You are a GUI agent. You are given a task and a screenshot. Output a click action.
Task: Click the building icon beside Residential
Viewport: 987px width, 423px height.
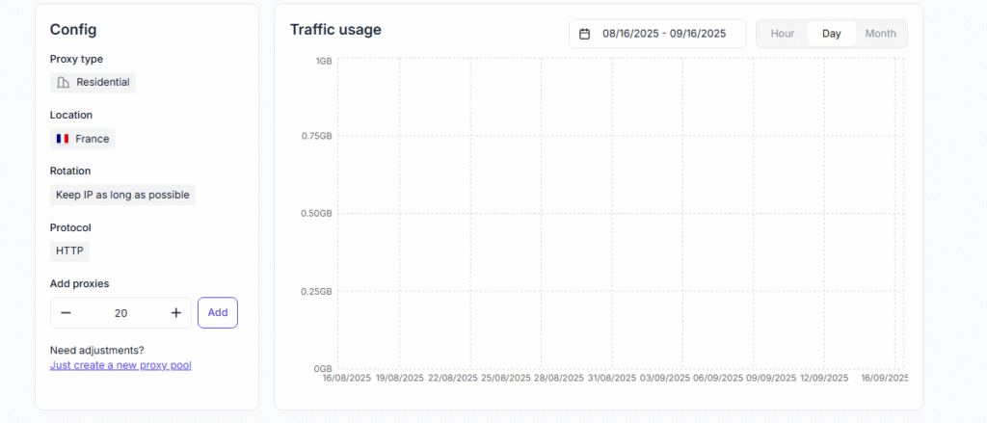click(63, 83)
